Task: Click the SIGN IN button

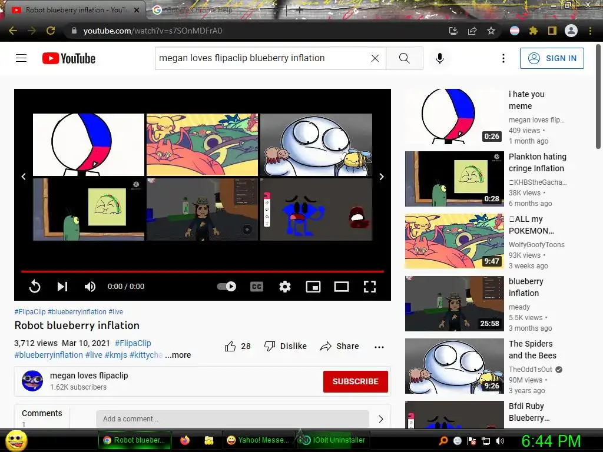Action: 552,58
